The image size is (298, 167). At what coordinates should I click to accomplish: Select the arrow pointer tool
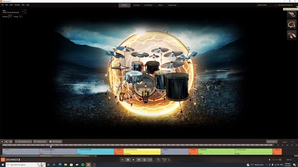(x=2, y=141)
